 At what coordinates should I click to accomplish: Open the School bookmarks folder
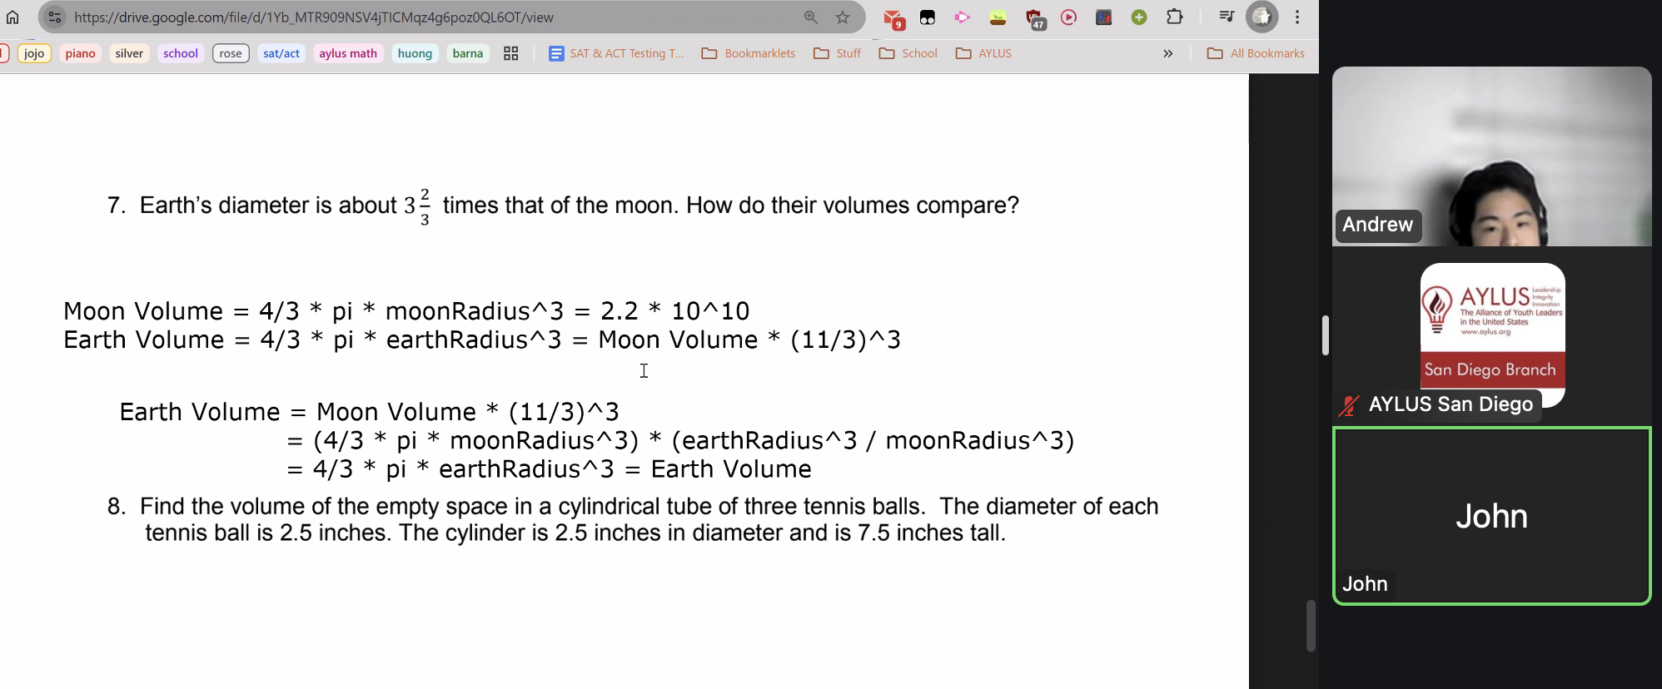coord(908,53)
